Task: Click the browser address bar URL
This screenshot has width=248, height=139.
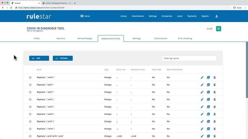Action: (x=41, y=7)
